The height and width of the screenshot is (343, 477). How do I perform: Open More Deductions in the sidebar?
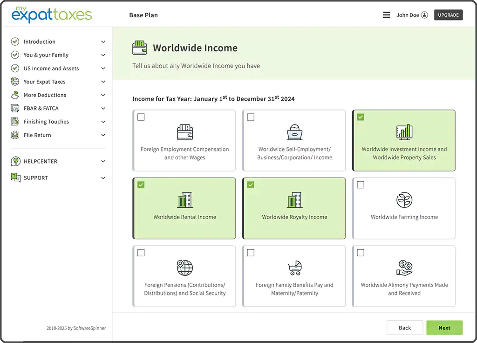tap(45, 95)
